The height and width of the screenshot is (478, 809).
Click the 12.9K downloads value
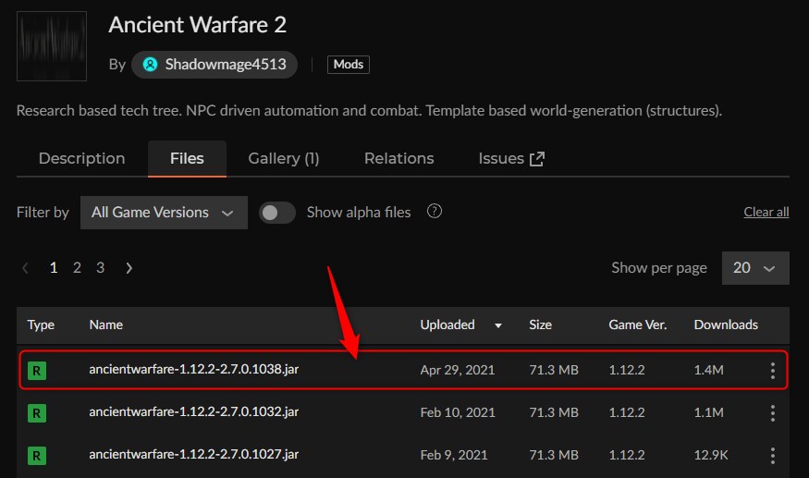[711, 455]
